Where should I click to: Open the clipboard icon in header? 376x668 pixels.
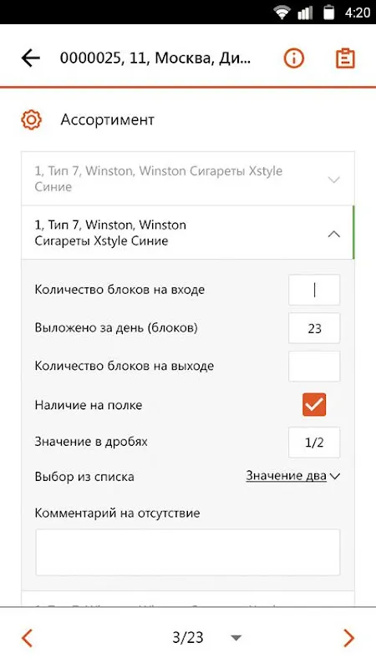tap(345, 58)
